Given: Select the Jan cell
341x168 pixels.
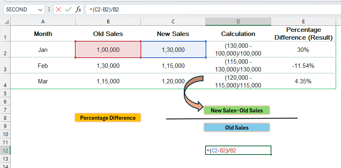Looking at the screenshot, I should coord(43,50).
